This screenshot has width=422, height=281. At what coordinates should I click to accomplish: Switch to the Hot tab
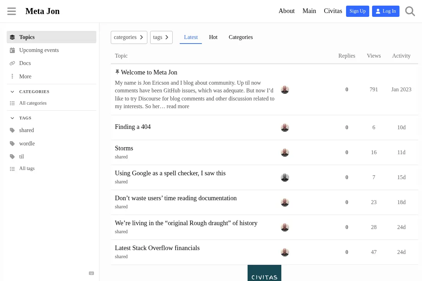(x=213, y=37)
